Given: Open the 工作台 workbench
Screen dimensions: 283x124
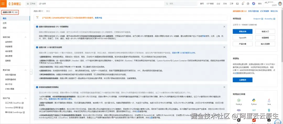Looking at the screenshot, I should 31,4.
